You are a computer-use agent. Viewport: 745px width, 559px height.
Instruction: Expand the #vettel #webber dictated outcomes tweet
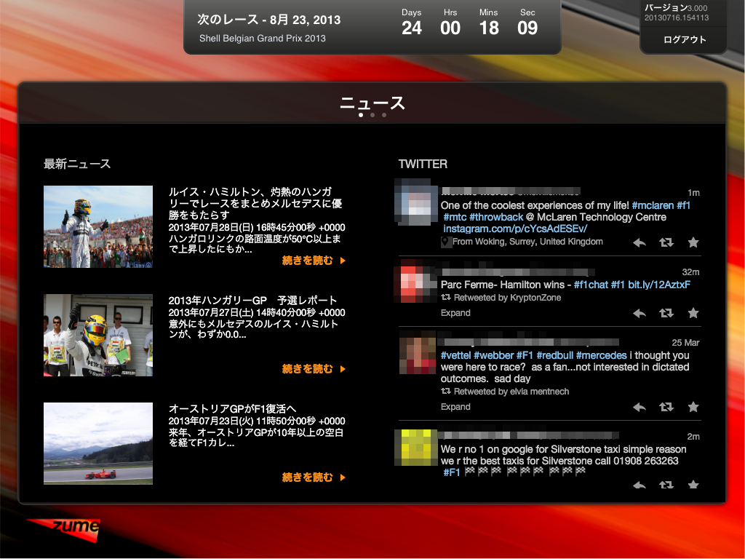pyautogui.click(x=455, y=407)
